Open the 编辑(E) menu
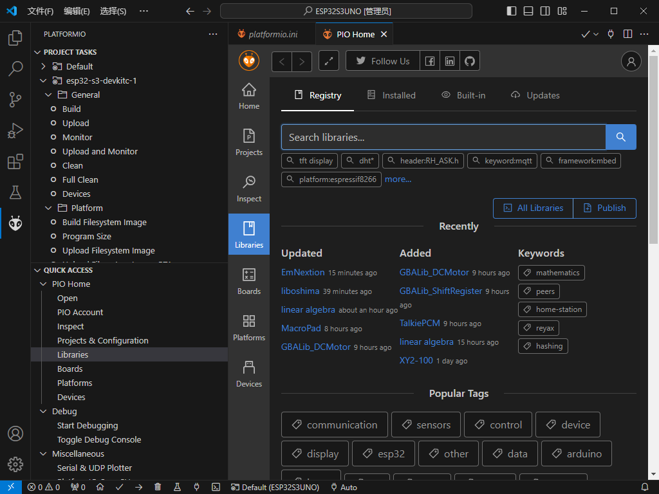The width and height of the screenshot is (659, 494). pos(77,11)
